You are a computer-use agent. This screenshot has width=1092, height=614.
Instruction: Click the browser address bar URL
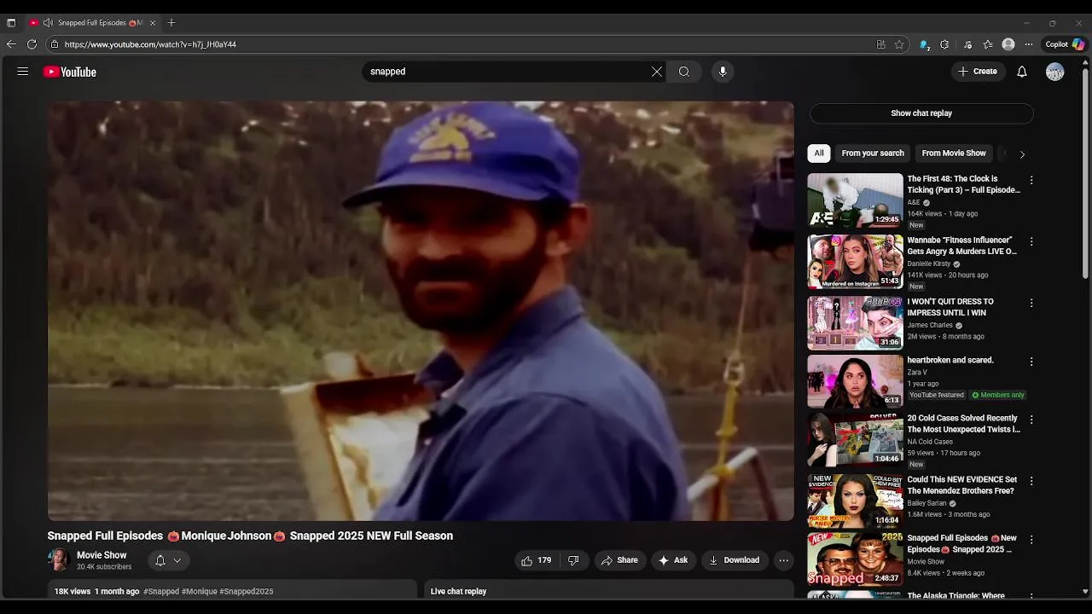pos(150,44)
